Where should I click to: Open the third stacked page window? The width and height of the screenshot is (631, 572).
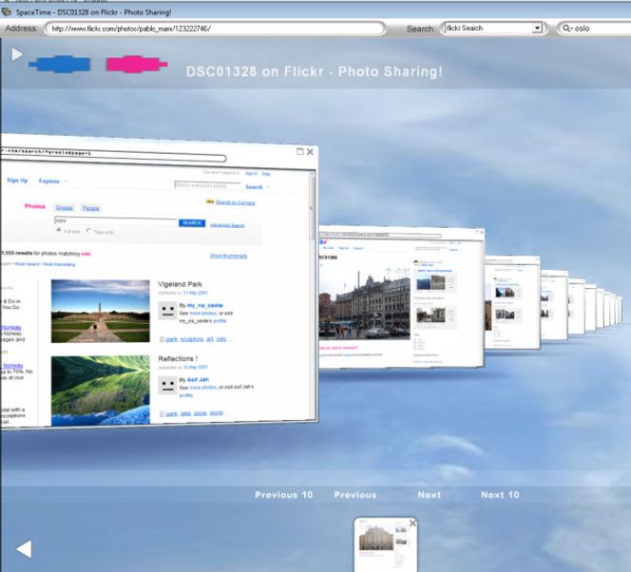pos(512,302)
